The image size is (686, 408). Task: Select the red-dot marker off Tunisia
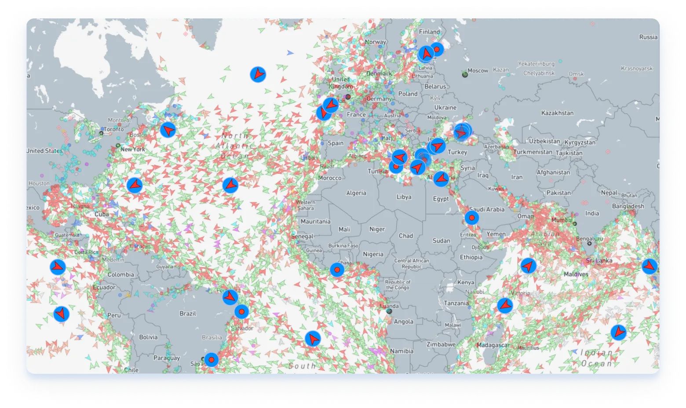tap(396, 166)
